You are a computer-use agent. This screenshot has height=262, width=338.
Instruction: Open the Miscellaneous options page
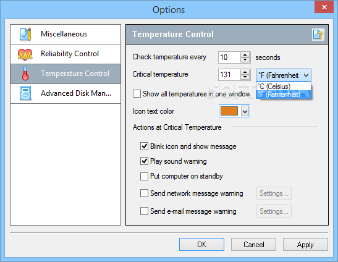(x=65, y=34)
